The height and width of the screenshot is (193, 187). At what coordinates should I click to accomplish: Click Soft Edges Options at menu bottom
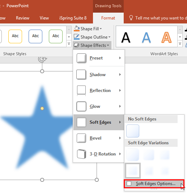[x=154, y=184]
